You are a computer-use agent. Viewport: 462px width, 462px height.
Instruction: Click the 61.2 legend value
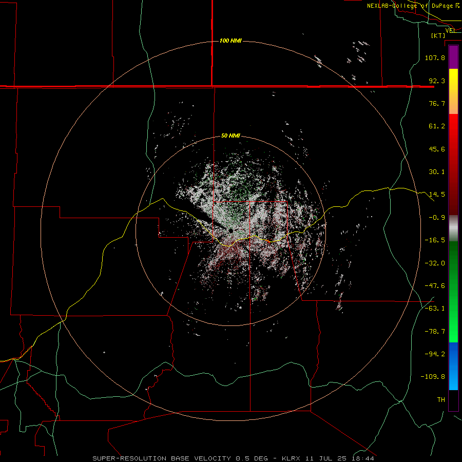point(437,126)
